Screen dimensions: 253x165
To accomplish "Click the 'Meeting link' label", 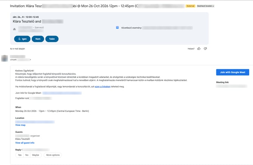I will (222, 82).
